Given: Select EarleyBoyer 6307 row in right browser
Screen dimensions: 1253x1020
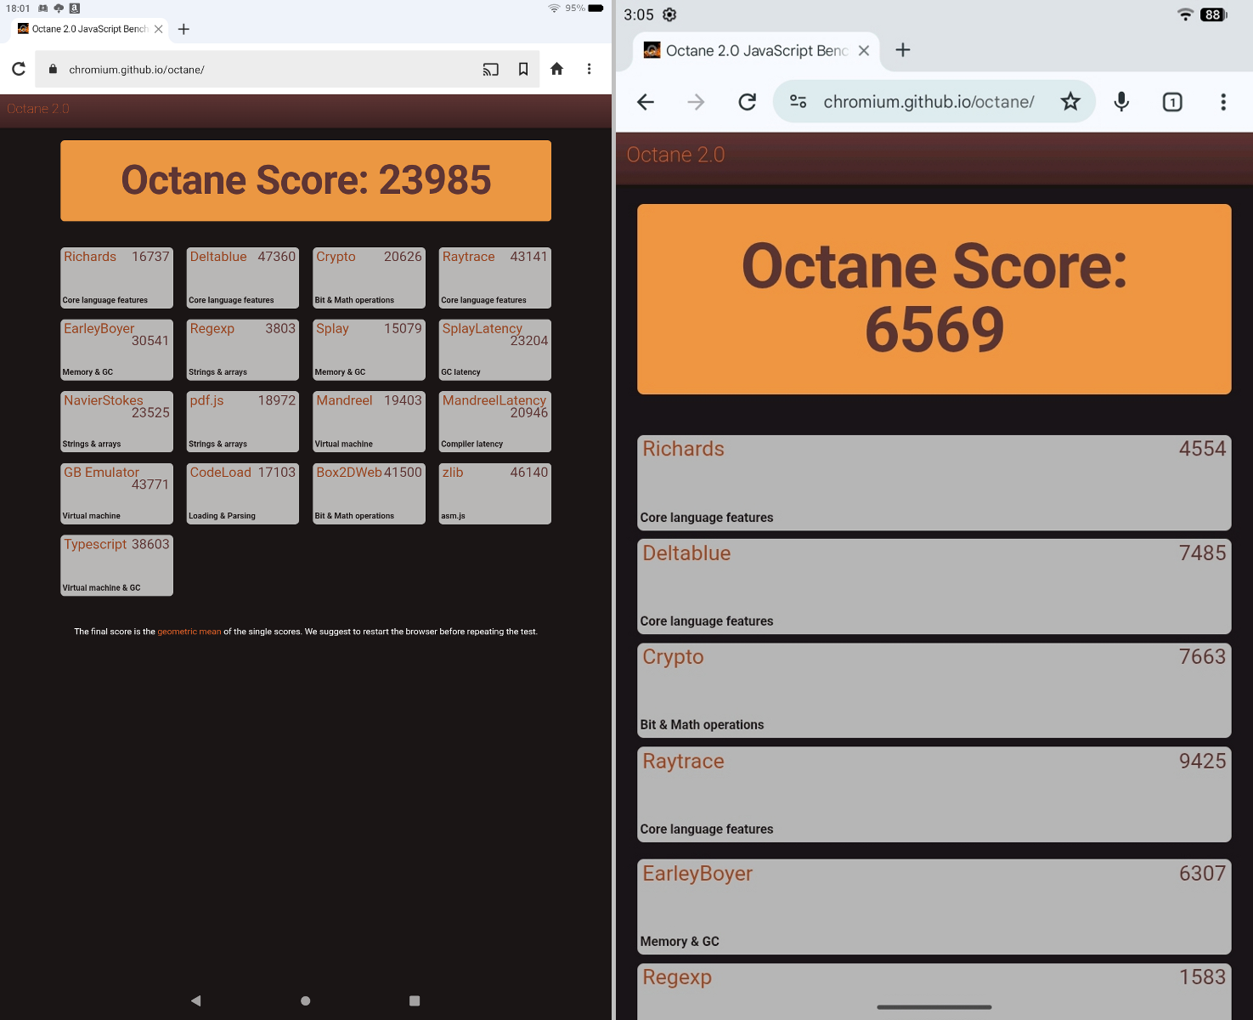Looking at the screenshot, I should coord(934,907).
